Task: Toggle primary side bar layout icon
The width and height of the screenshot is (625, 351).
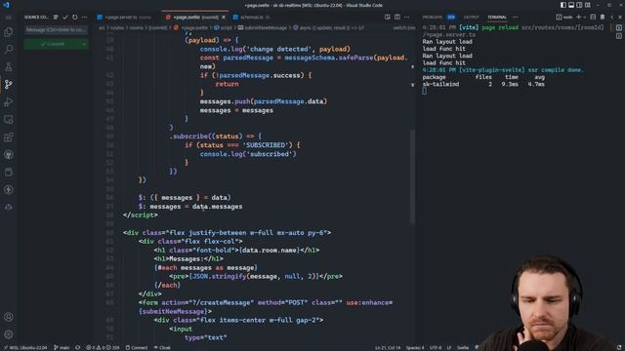Action: point(563,5)
